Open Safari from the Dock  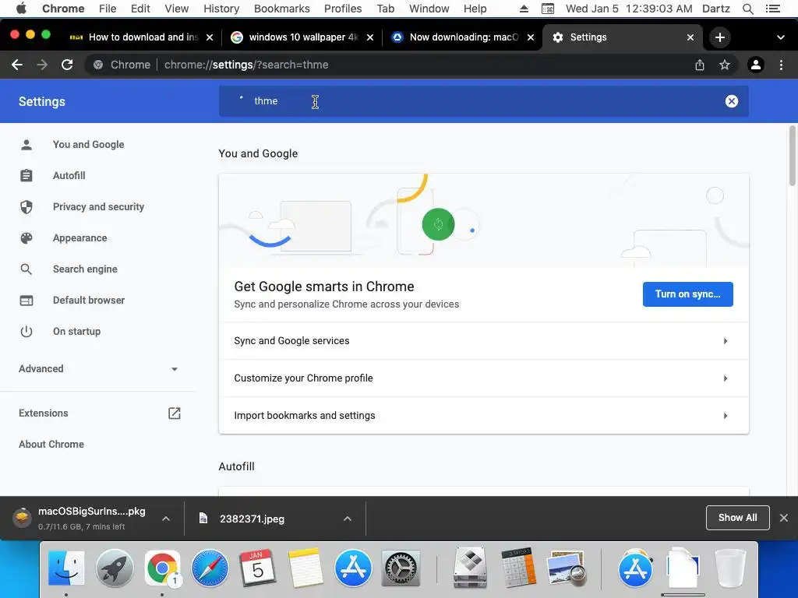[210, 568]
